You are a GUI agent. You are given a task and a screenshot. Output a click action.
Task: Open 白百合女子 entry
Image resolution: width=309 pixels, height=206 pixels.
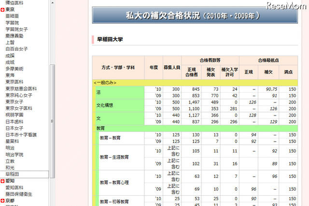16,49
